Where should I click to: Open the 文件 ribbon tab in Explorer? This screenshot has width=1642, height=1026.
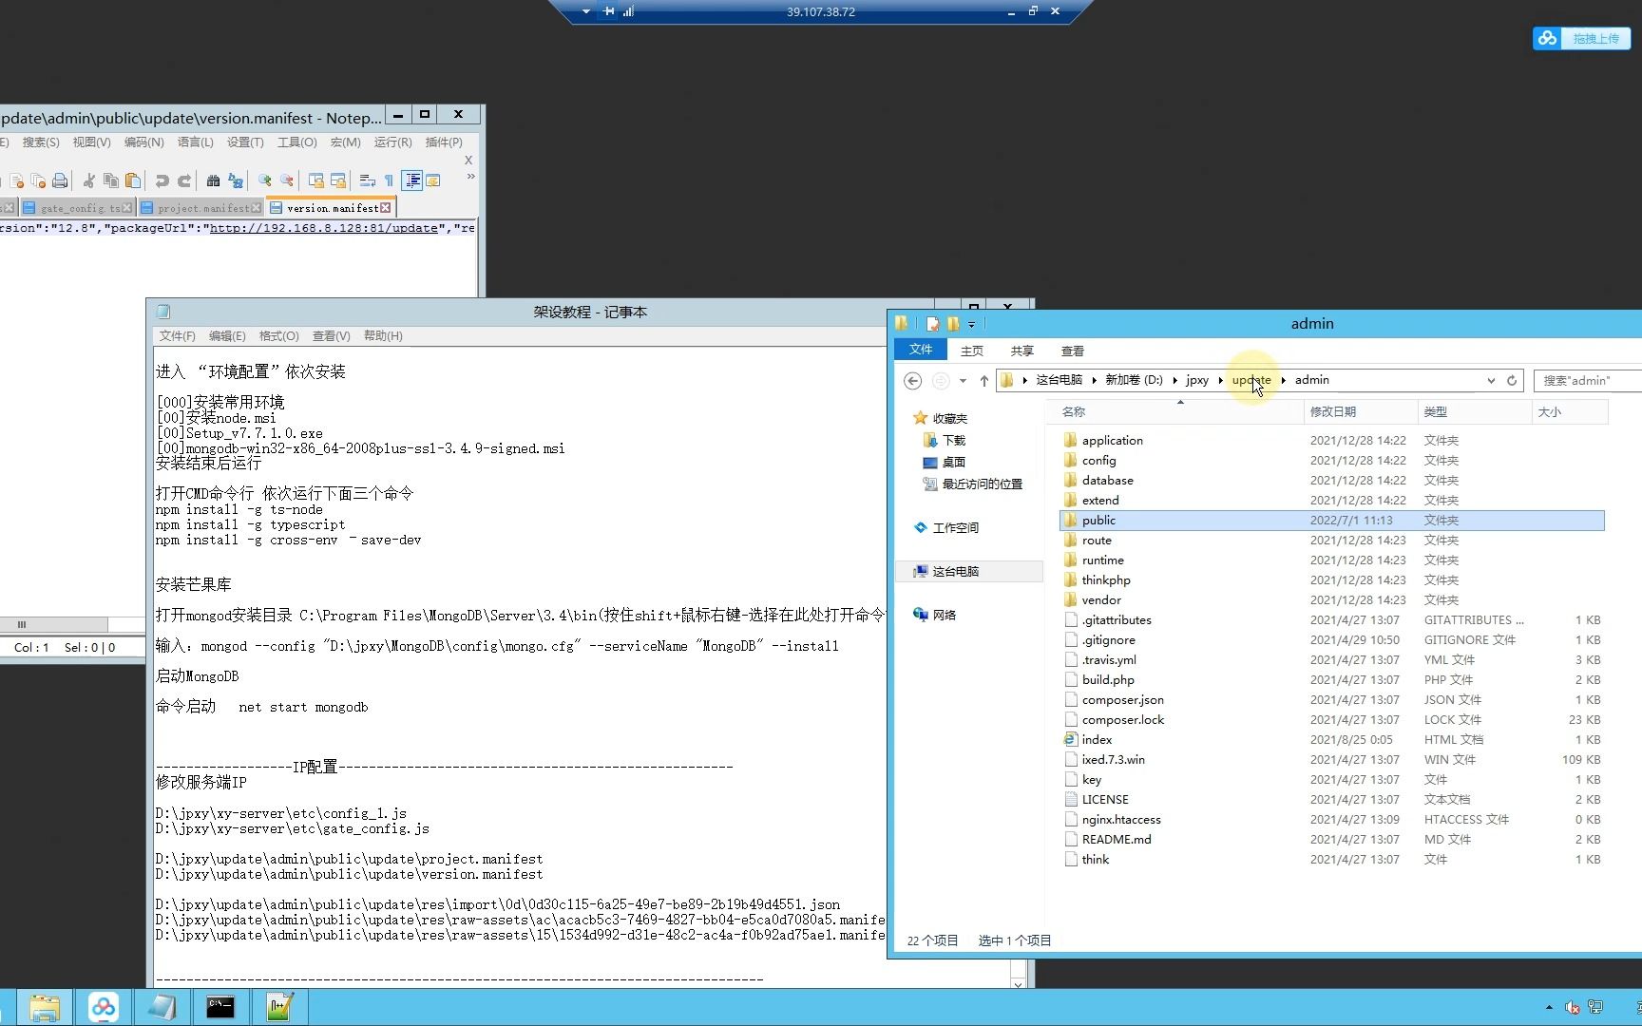click(x=920, y=350)
